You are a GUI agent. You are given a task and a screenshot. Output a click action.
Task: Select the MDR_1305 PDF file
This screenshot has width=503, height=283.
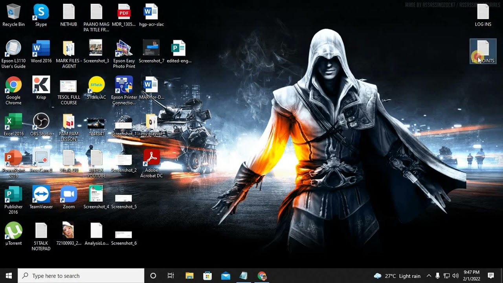[x=124, y=16]
